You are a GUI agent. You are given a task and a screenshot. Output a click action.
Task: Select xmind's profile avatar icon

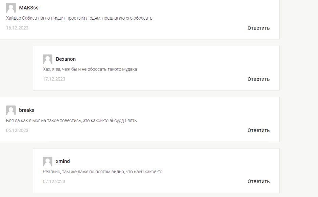click(47, 161)
